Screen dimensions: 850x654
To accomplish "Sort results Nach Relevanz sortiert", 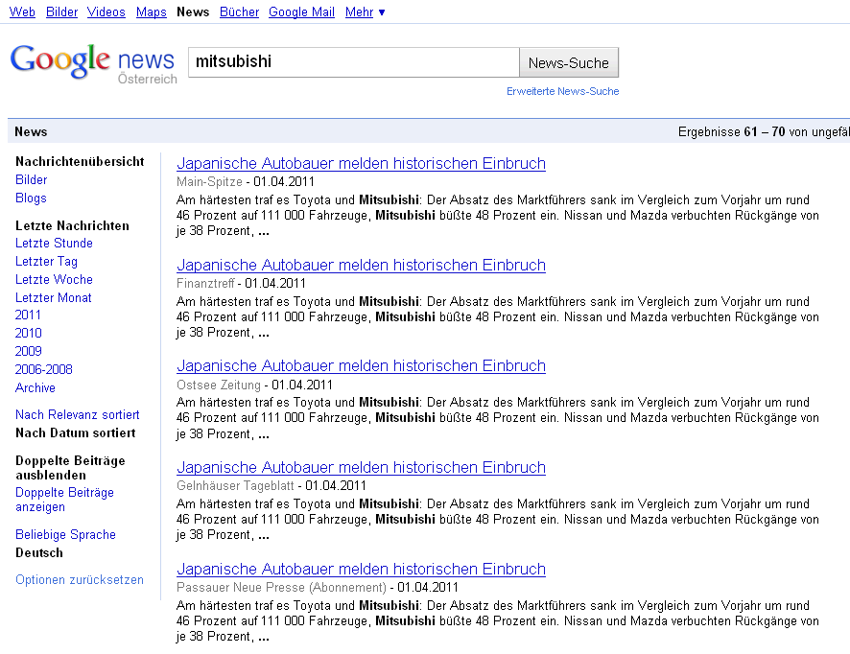I will click(77, 415).
